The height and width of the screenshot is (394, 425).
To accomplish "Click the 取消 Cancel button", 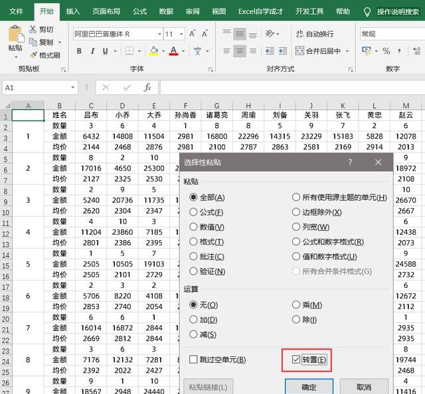I will tap(364, 387).
